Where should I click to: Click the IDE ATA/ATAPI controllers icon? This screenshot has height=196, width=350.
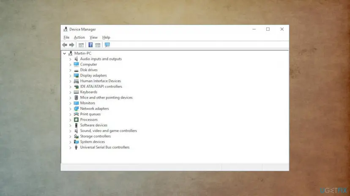coord(77,87)
